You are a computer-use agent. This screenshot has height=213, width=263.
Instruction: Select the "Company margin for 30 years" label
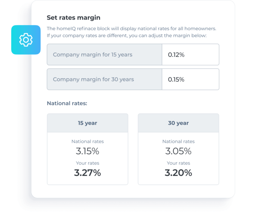[94, 79]
